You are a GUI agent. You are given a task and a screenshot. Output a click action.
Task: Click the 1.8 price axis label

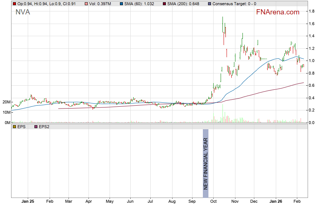click(x=312, y=11)
